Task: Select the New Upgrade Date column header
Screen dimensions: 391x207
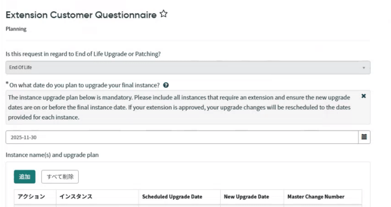Action: (x=246, y=196)
